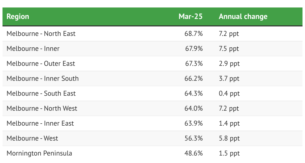This screenshot has height=163, width=305.
Task: Select the Melbourne - Inner South region cell
Action: tap(42, 79)
